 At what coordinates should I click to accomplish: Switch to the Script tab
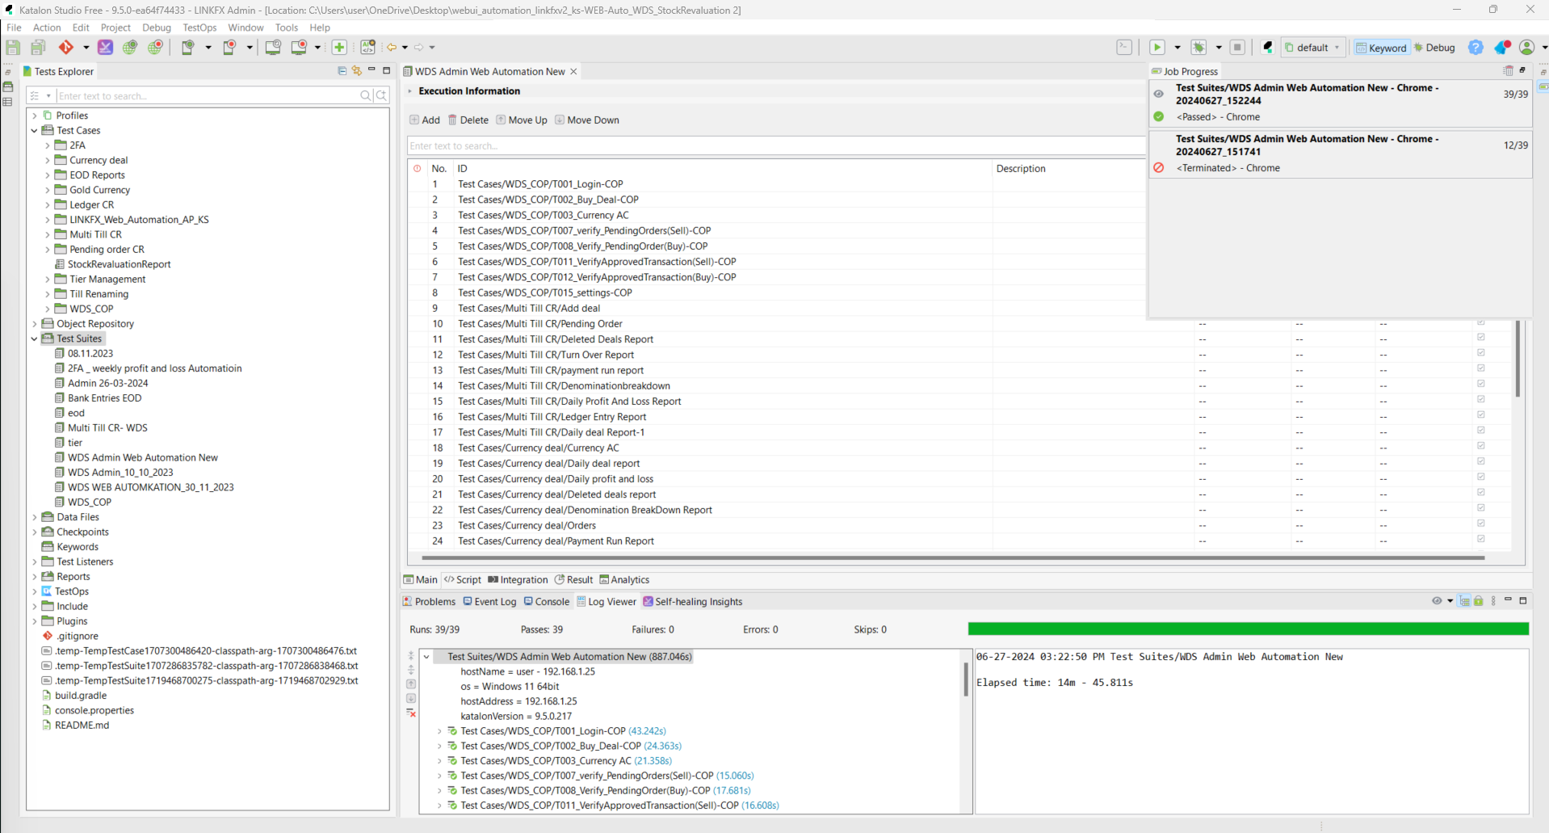click(x=463, y=580)
